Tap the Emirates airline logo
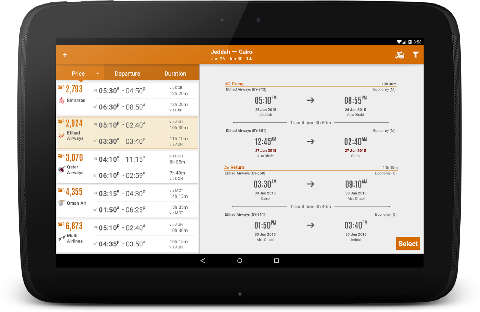The height and width of the screenshot is (312, 480). point(62,100)
